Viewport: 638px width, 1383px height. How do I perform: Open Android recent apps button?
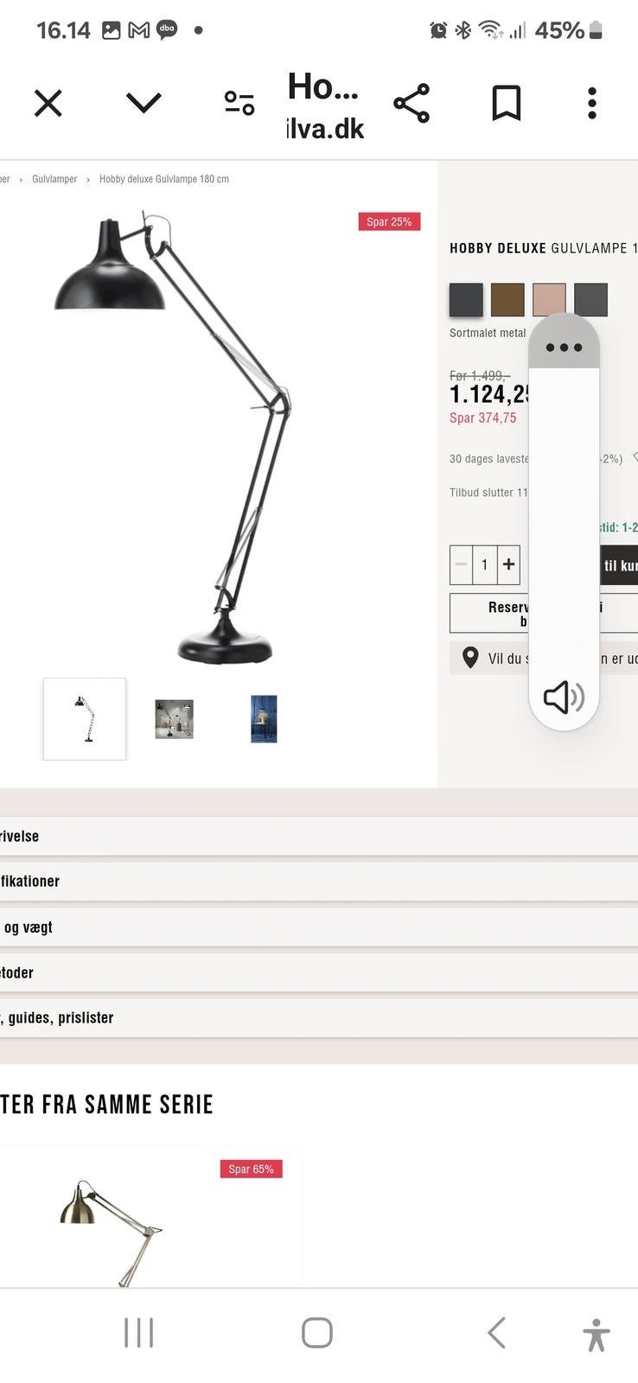tap(138, 1333)
